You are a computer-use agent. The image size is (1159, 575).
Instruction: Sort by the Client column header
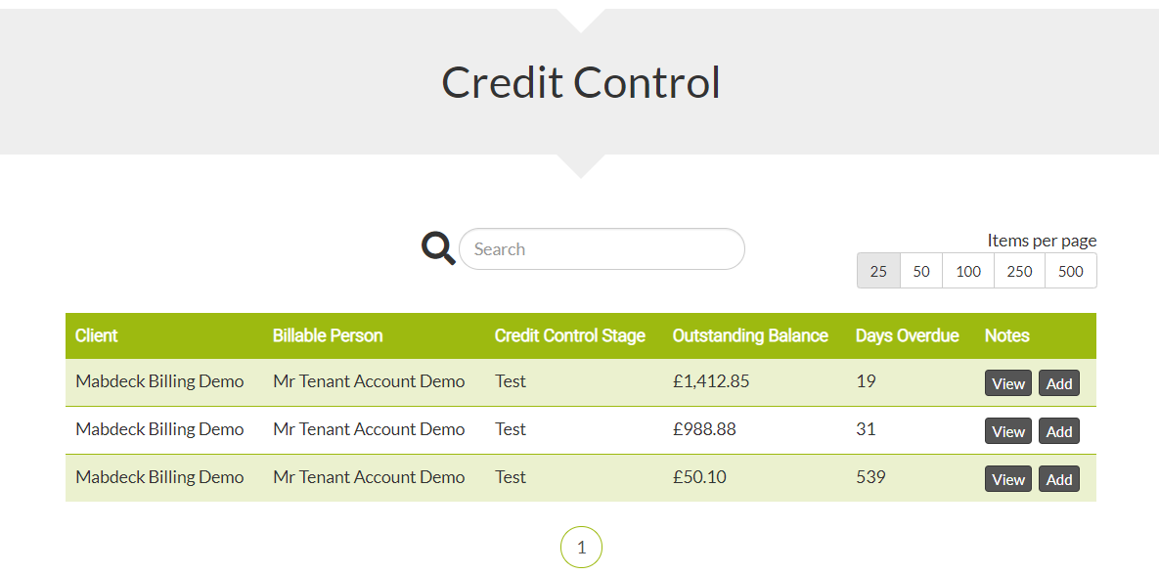pos(96,335)
